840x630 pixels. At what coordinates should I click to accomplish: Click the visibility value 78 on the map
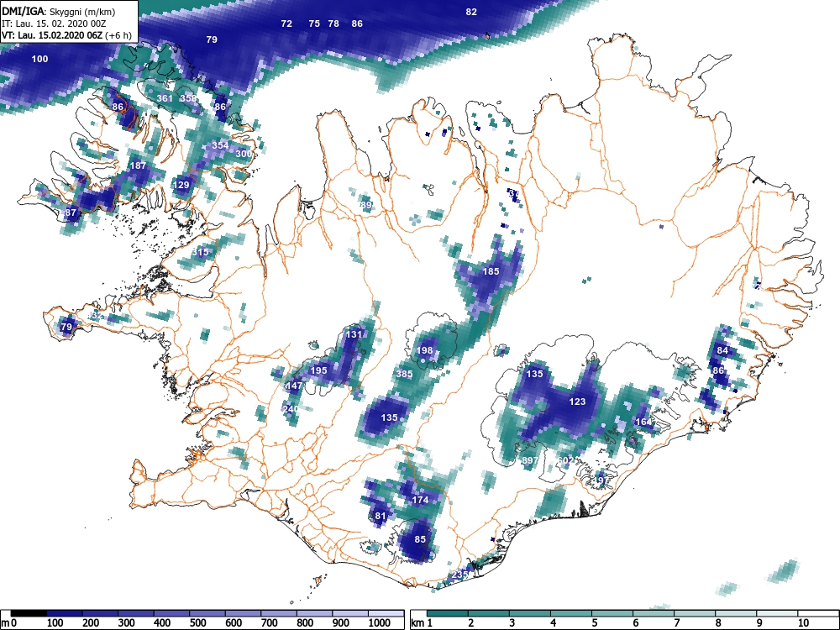[x=333, y=24]
